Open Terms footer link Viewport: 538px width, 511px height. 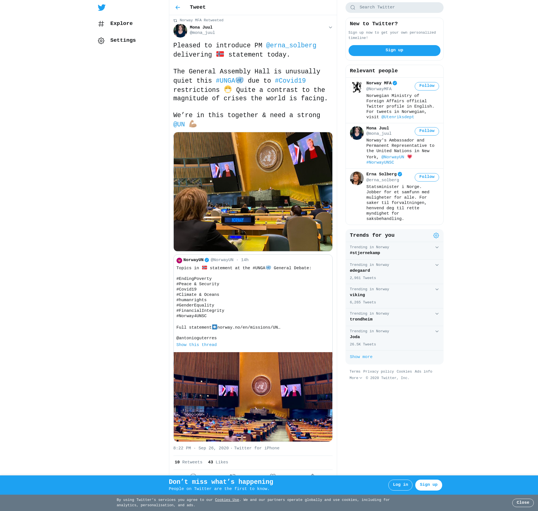click(x=355, y=371)
